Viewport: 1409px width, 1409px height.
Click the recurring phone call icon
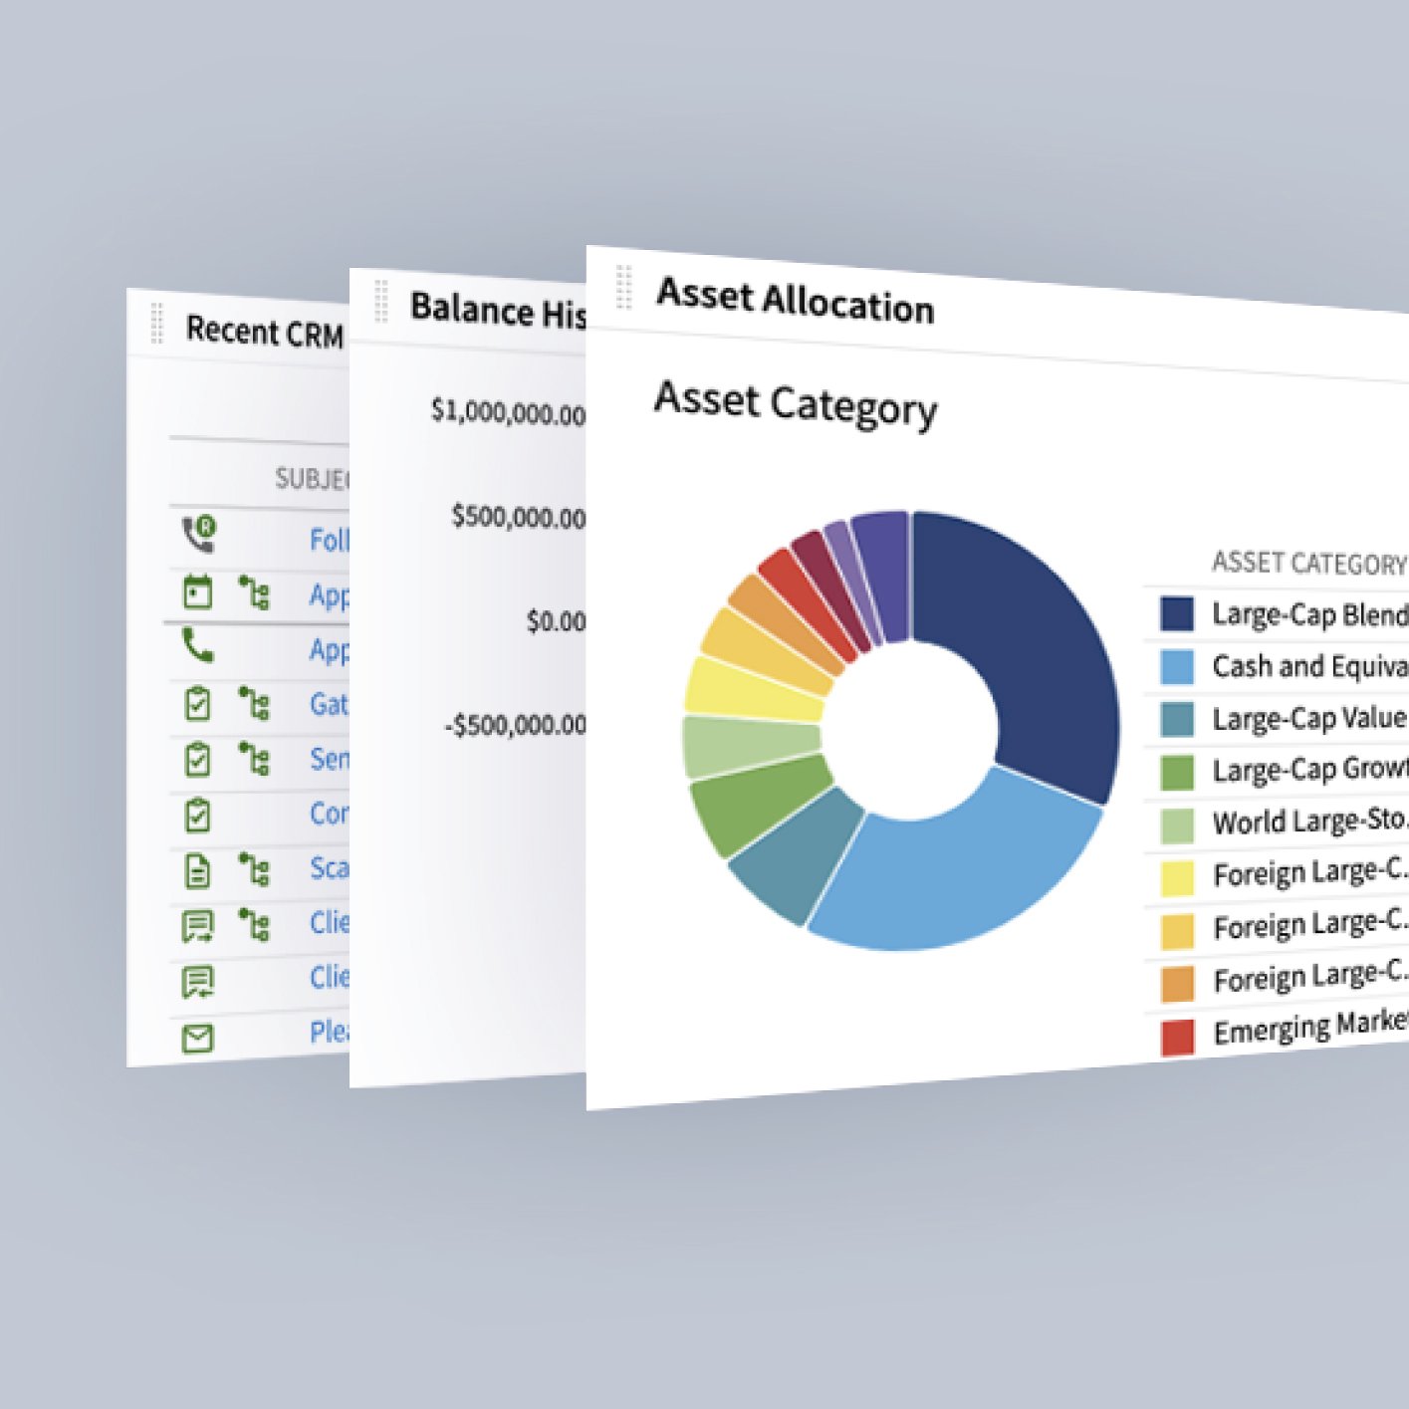pos(199,534)
